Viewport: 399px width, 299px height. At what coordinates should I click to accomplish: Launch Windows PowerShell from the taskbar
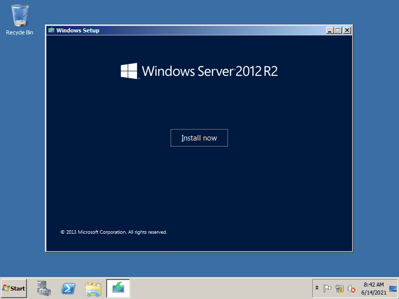click(68, 288)
